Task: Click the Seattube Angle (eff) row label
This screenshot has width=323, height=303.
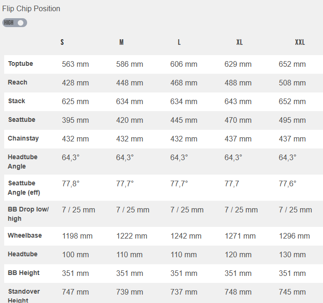Action: [x=24, y=188]
